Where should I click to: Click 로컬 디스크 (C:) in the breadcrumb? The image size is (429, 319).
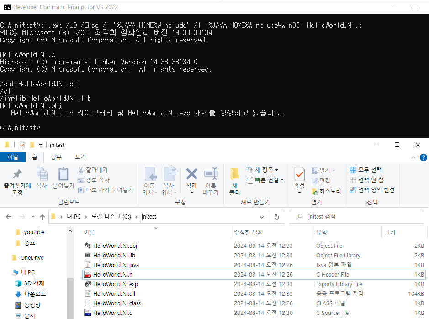click(111, 217)
